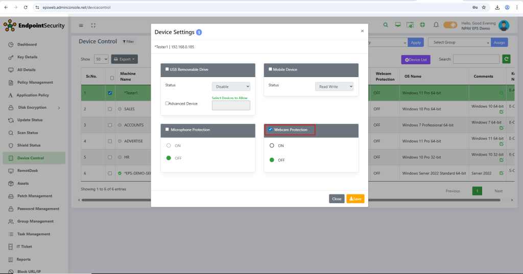Open the USB Status Disable dropdown
This screenshot has width=523, height=274.
click(231, 87)
